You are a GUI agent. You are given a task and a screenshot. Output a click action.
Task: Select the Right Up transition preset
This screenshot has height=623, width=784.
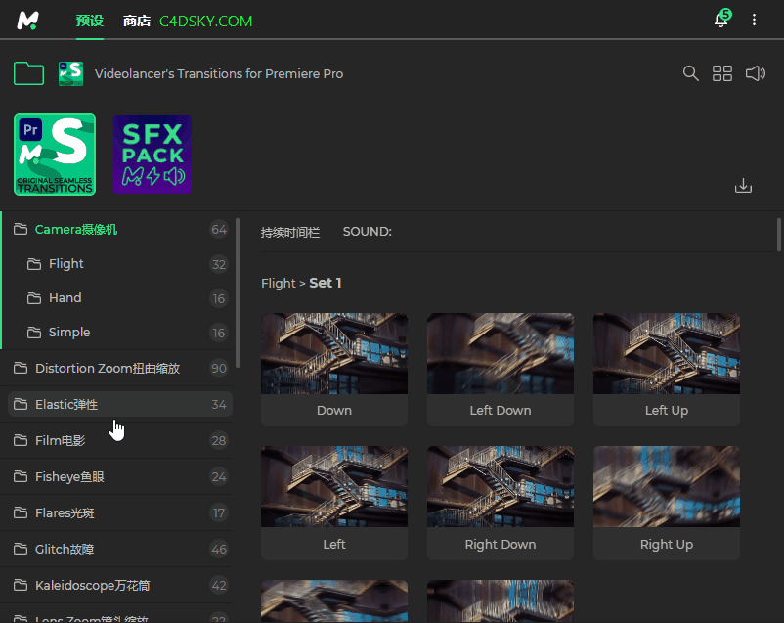click(667, 503)
